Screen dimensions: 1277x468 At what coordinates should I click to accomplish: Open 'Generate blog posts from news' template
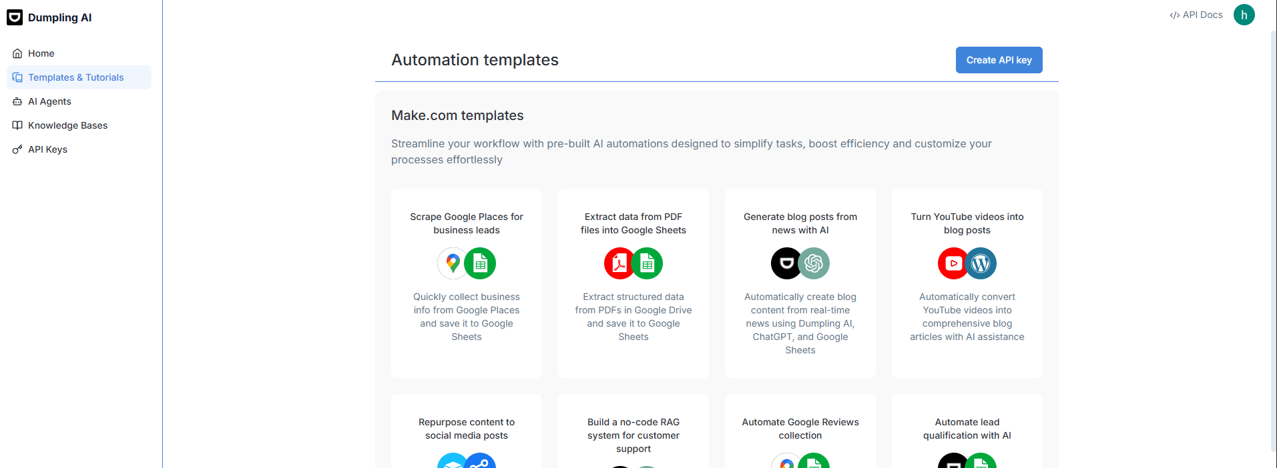click(800, 283)
